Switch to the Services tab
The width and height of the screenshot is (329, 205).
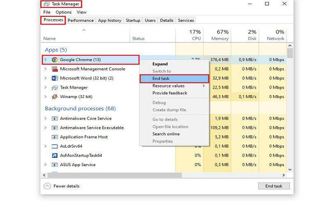click(186, 20)
